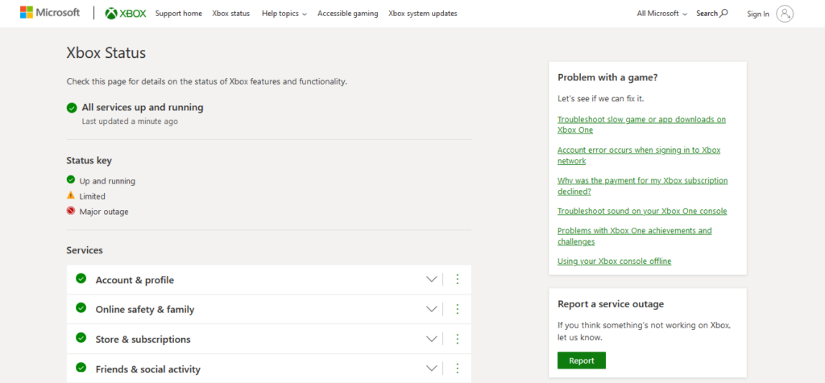Image resolution: width=825 pixels, height=383 pixels.
Task: Click the Microsoft logo
Action: click(x=50, y=13)
